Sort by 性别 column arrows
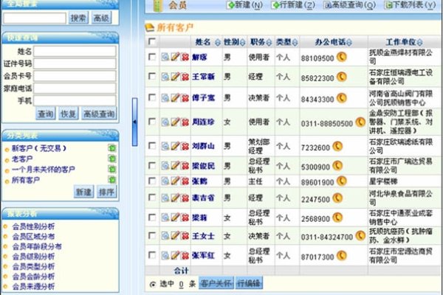 coord(242,42)
